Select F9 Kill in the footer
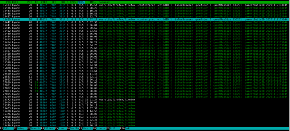290x131 pixels. pyautogui.click(x=113, y=128)
